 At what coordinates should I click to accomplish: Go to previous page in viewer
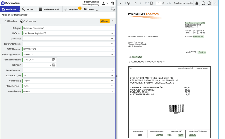(148, 3)
